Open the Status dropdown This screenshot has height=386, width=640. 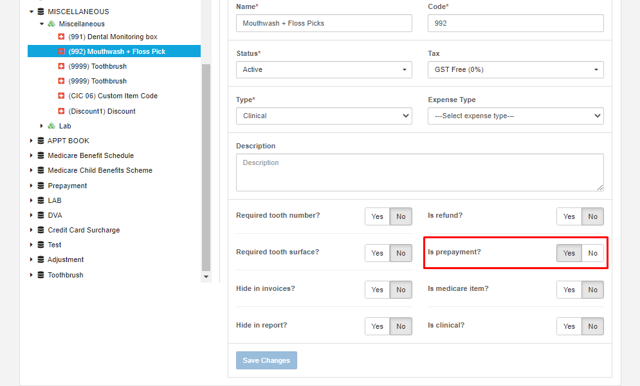[x=324, y=69]
